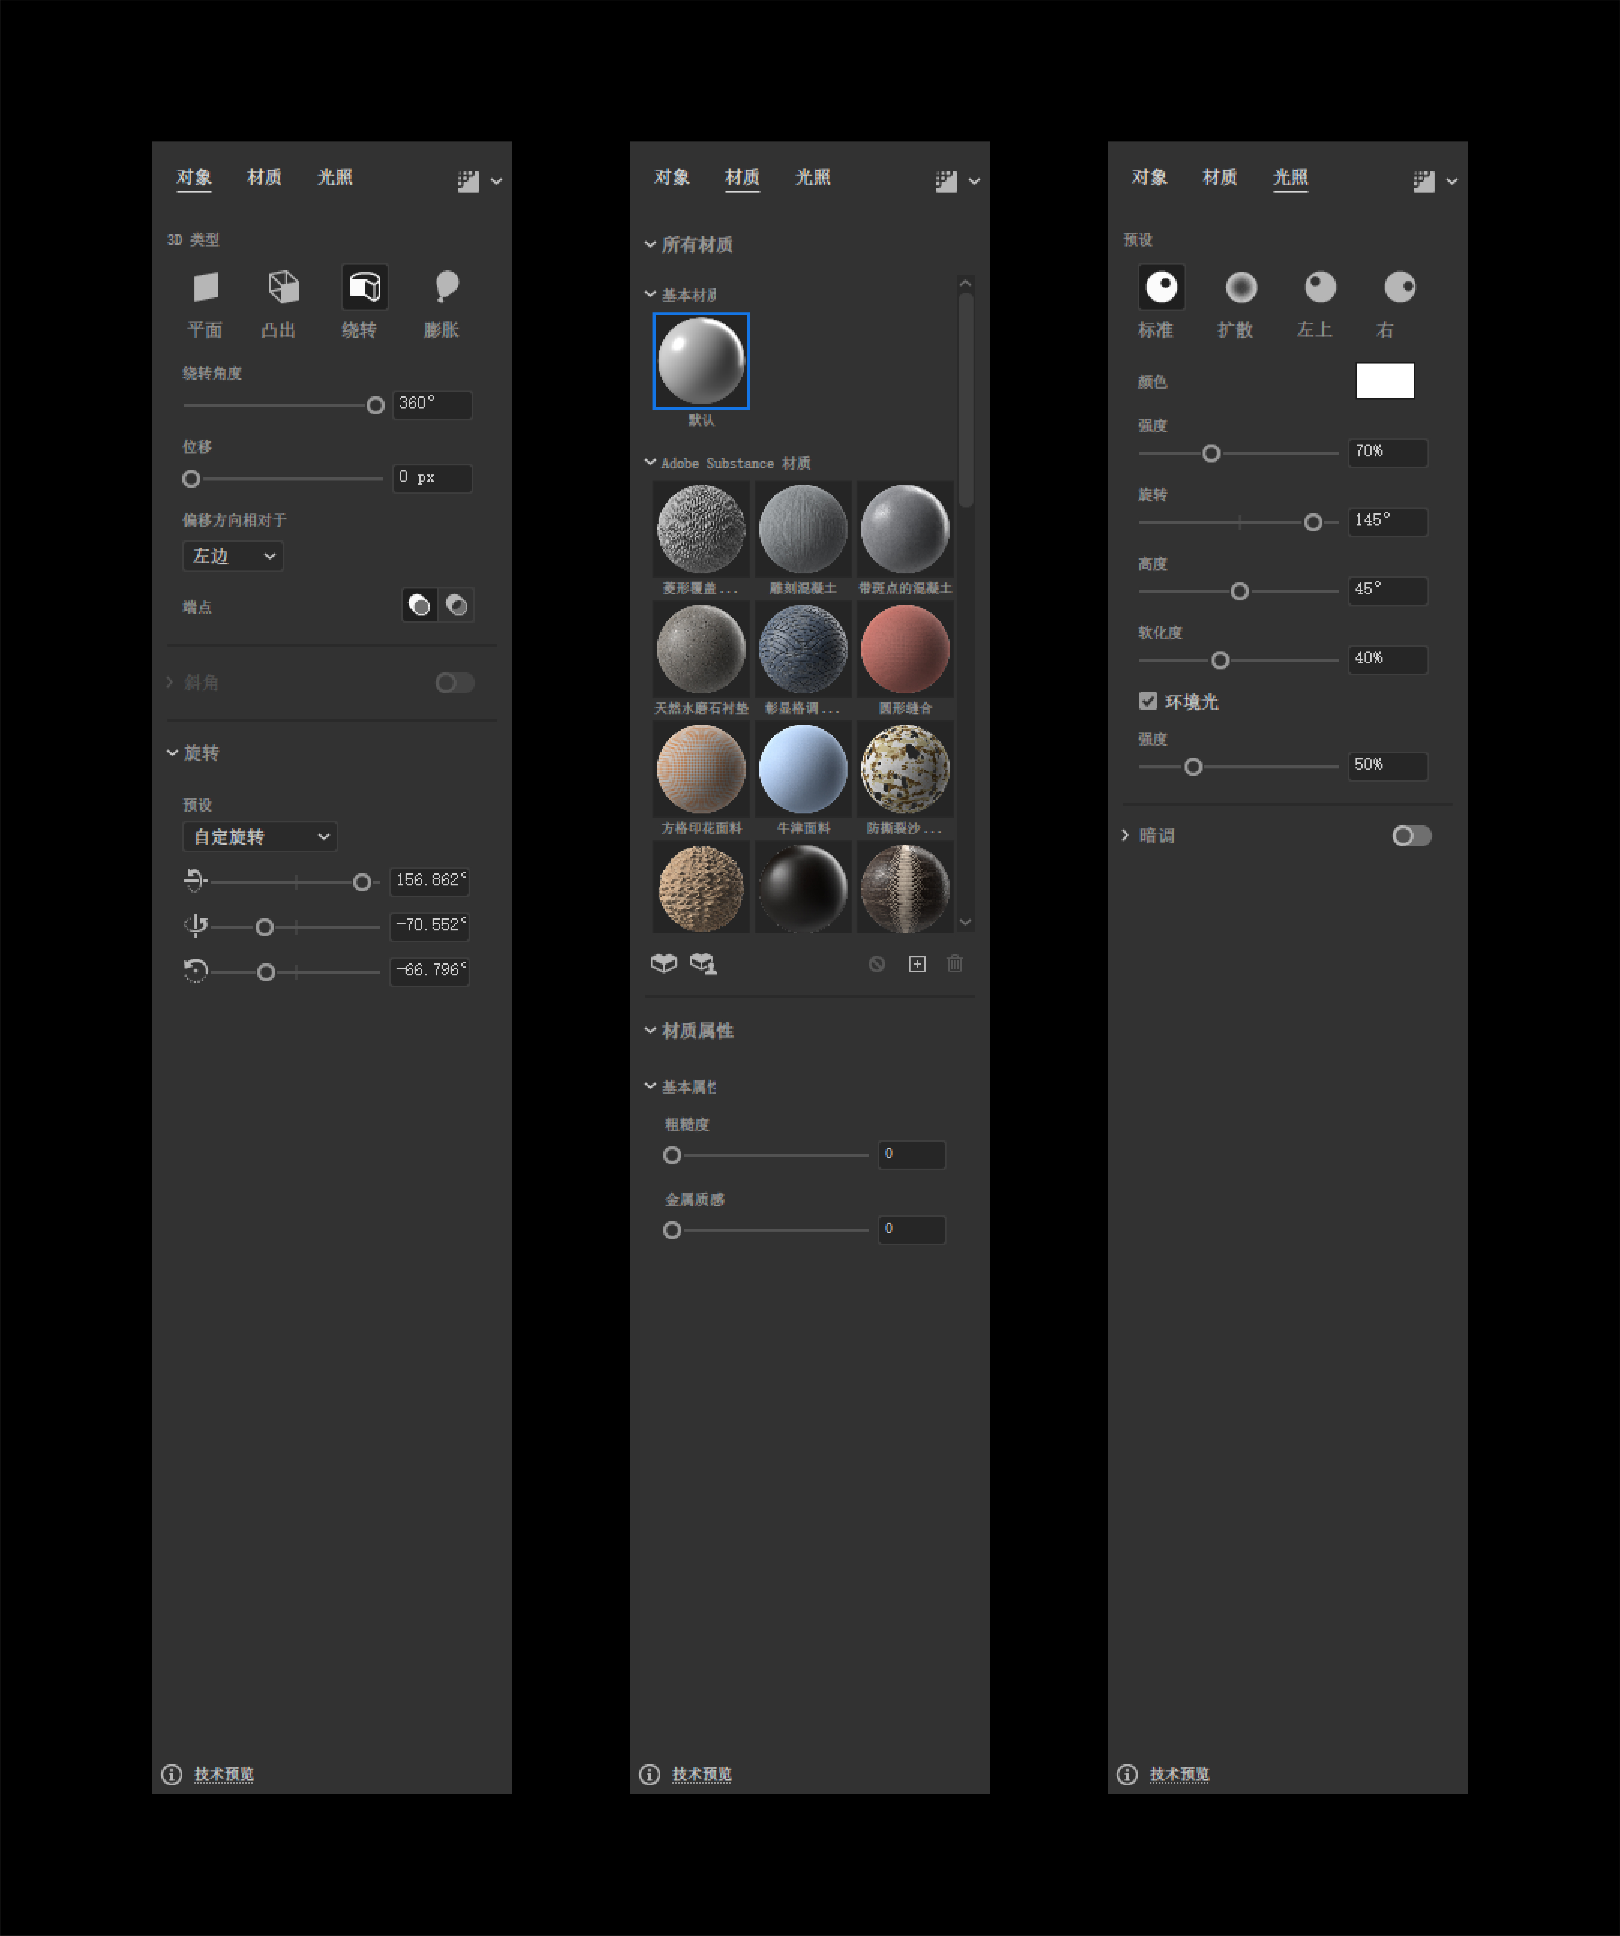Viewport: 1620px width, 1936px height.
Task: Open the 自定旋转 rotation preset dropdown
Action: coord(260,836)
